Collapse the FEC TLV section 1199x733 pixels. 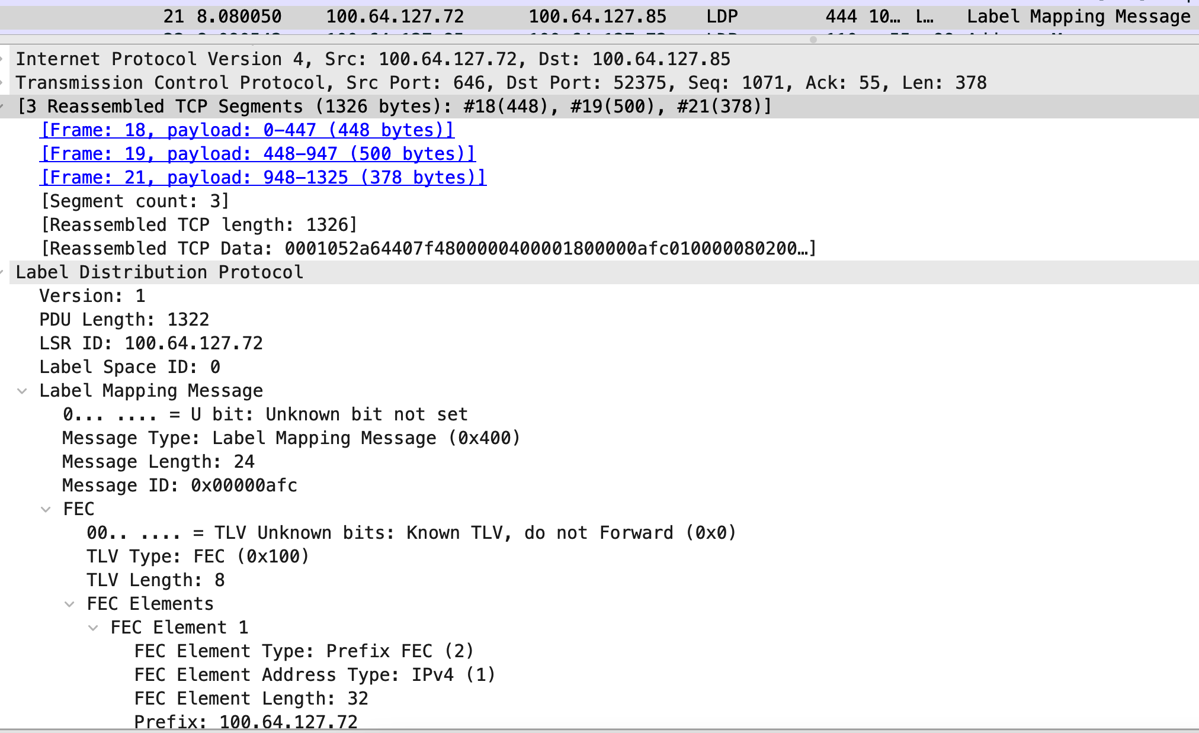tap(46, 509)
